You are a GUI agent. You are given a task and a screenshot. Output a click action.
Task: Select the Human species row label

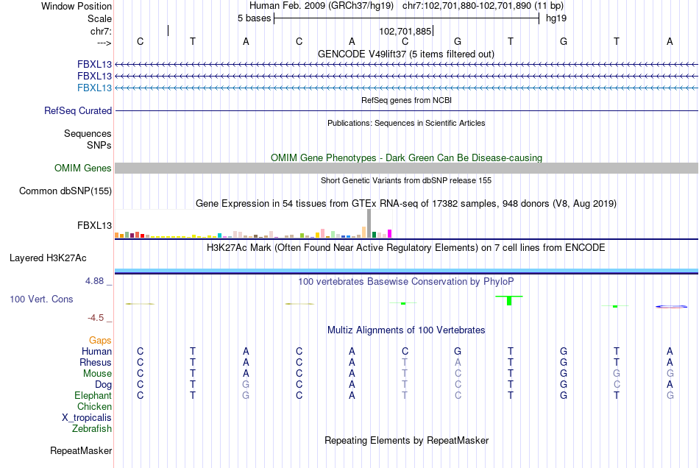[x=96, y=351]
